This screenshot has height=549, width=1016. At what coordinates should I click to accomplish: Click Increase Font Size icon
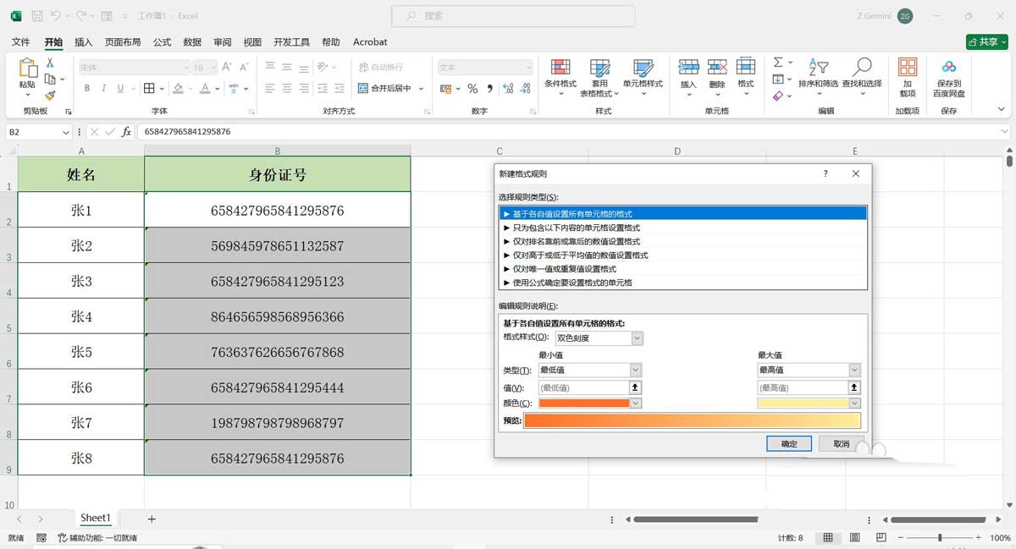pos(227,67)
